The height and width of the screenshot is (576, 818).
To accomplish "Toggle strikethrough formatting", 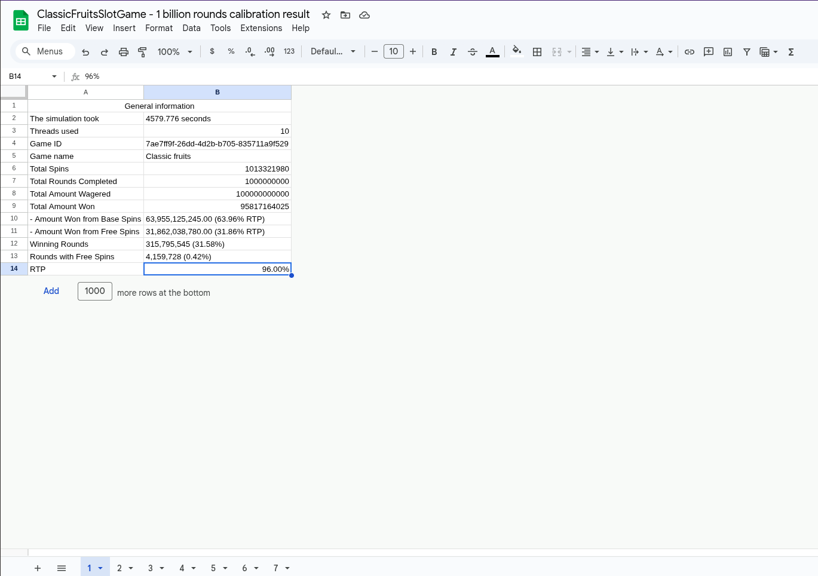I will pos(473,52).
